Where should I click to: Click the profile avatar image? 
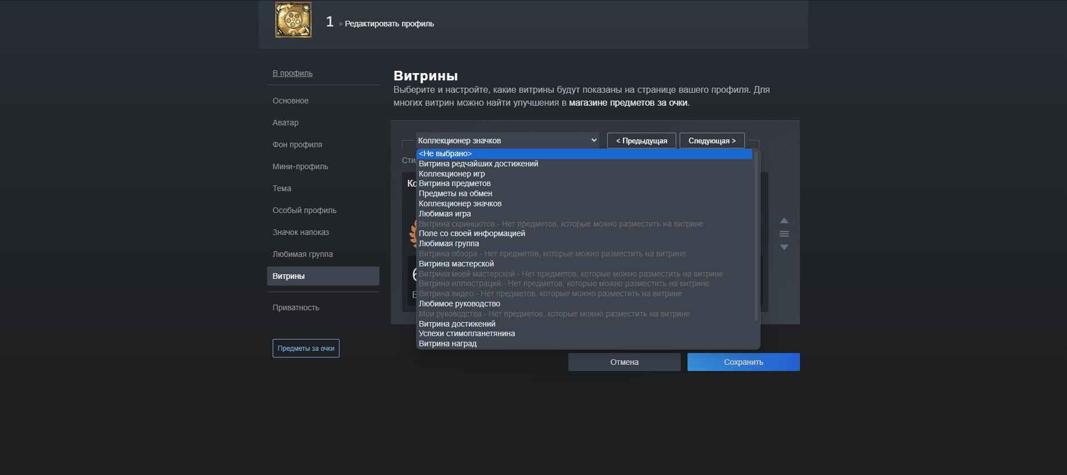[293, 20]
